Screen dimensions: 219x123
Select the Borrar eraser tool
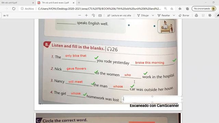184,15
